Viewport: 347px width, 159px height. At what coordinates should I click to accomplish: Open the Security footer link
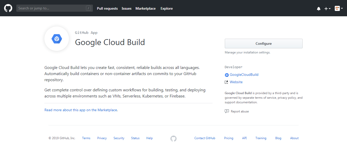(x=119, y=138)
